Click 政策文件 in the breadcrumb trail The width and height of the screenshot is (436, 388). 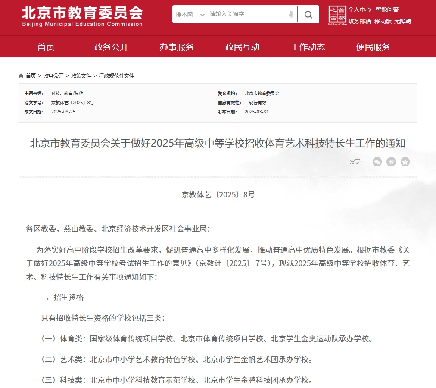click(81, 76)
